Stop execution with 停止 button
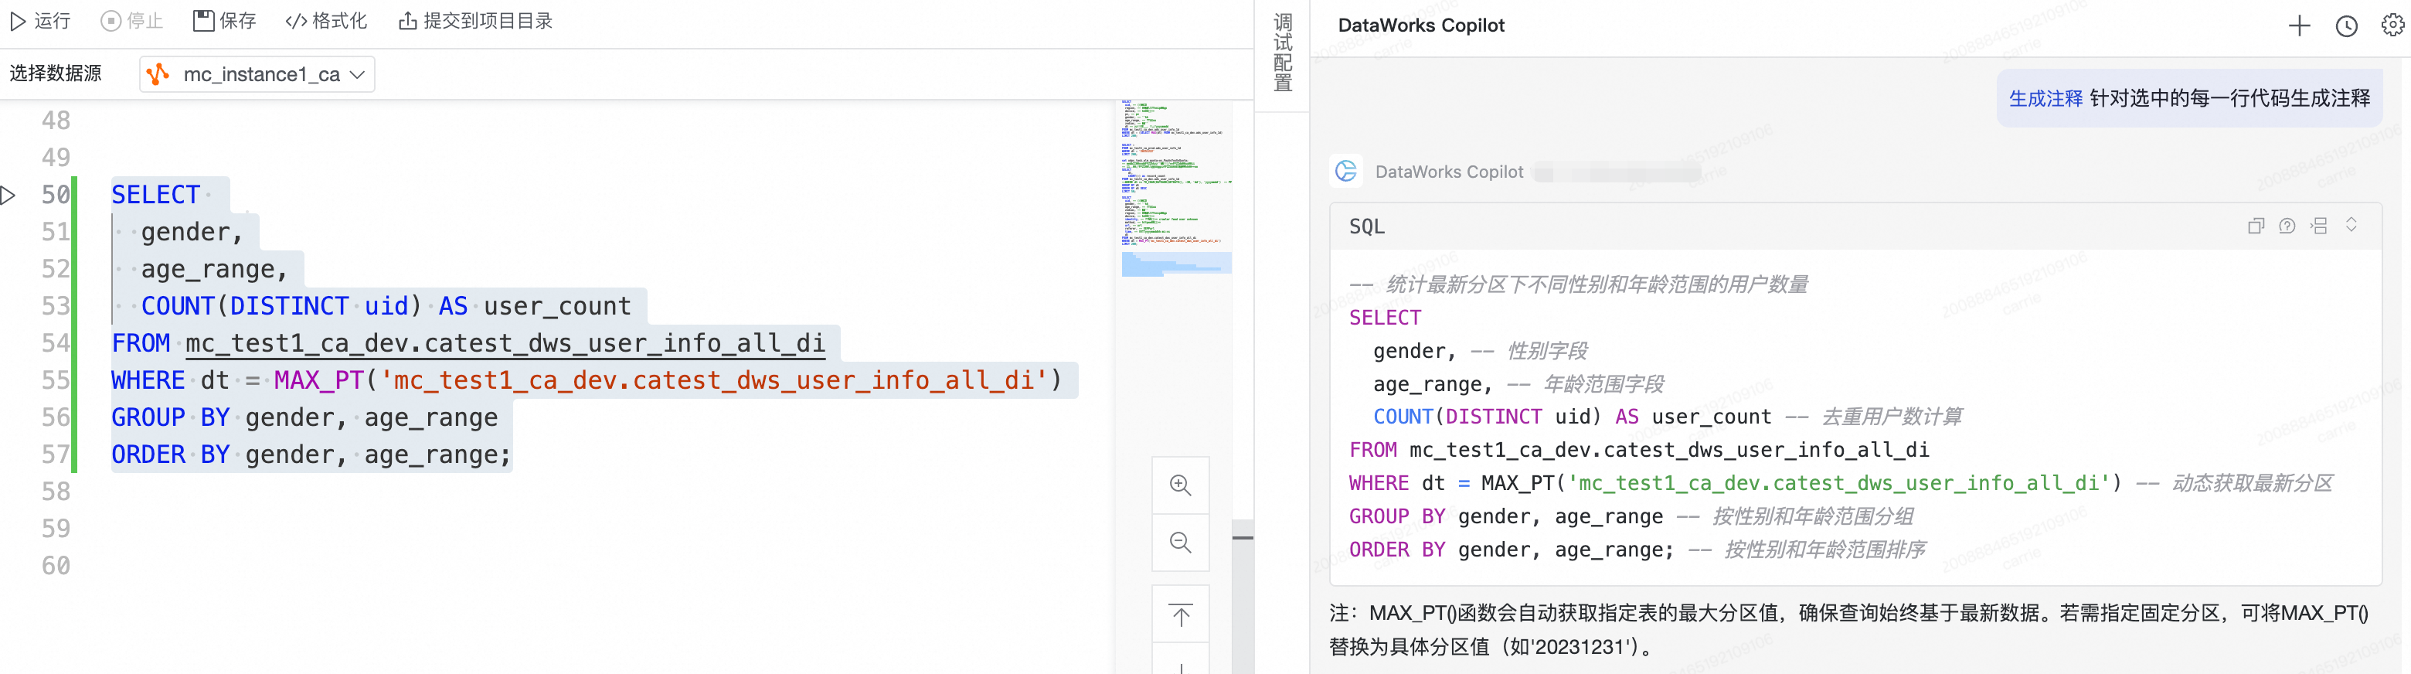This screenshot has height=674, width=2411. 132,21
